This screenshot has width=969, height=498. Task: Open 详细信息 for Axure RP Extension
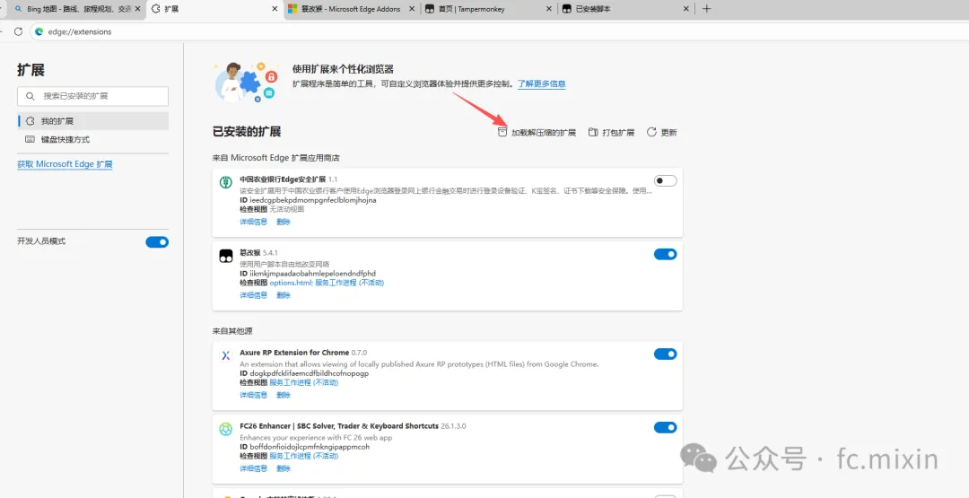pos(253,395)
